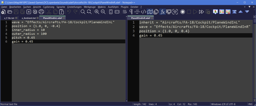Click the Copy icon in toolbar
Screen dimensions: 256x106
55,12
